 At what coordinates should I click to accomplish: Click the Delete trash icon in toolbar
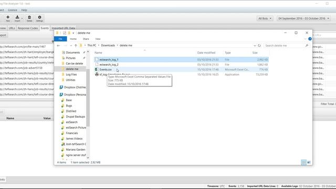29,18
